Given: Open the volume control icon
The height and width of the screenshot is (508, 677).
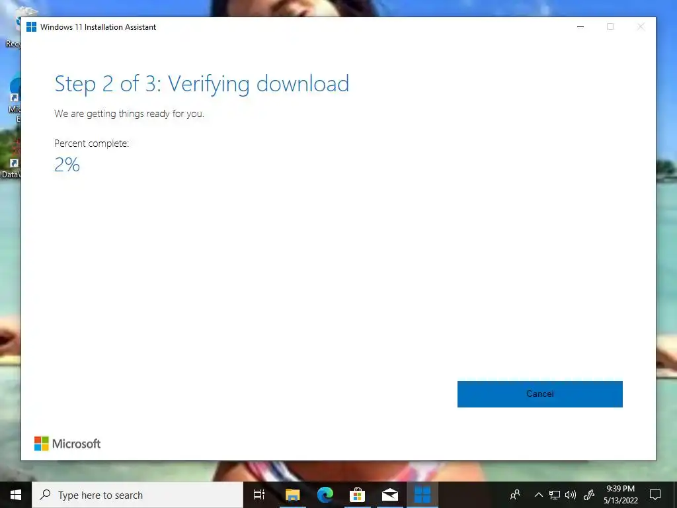Looking at the screenshot, I should click(571, 495).
